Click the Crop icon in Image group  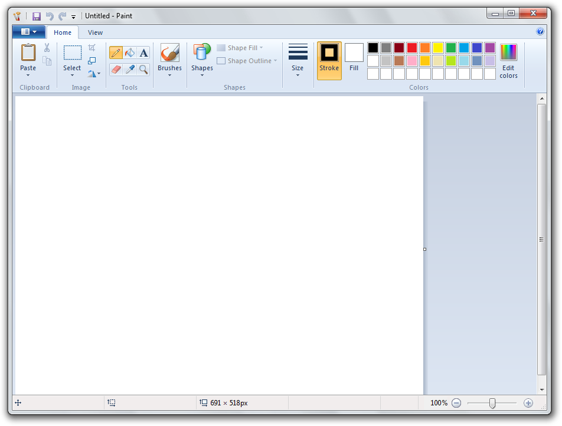click(92, 48)
